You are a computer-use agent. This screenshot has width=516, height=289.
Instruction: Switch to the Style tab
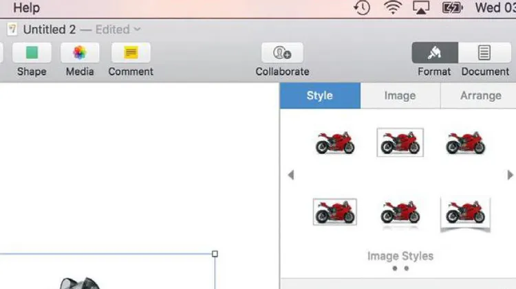320,95
